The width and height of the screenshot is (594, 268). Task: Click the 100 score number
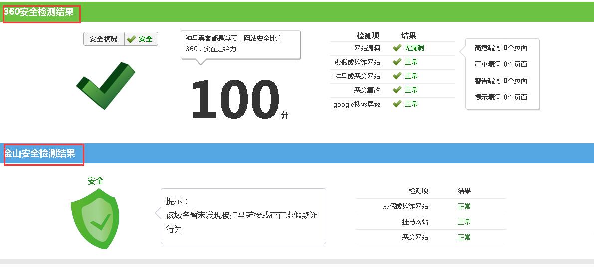pyautogui.click(x=234, y=99)
